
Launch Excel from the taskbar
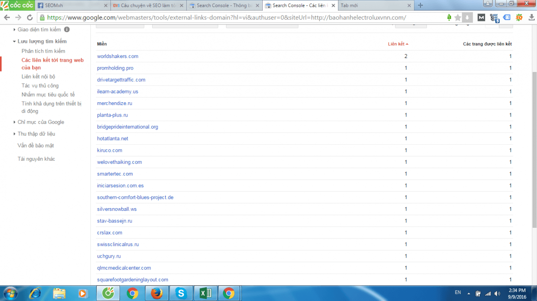205,293
